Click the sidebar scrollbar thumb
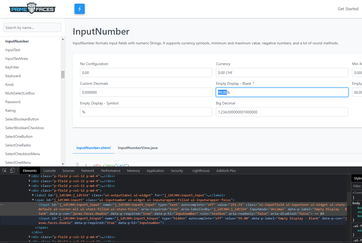Viewport: 362px width, 243px height. (x=63, y=75)
